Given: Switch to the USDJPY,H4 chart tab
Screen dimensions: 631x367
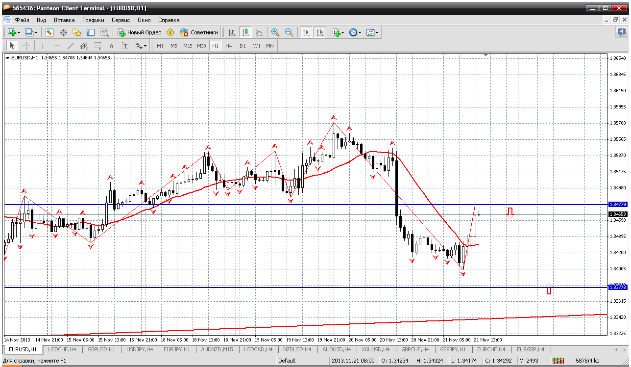Looking at the screenshot, I should (x=140, y=349).
